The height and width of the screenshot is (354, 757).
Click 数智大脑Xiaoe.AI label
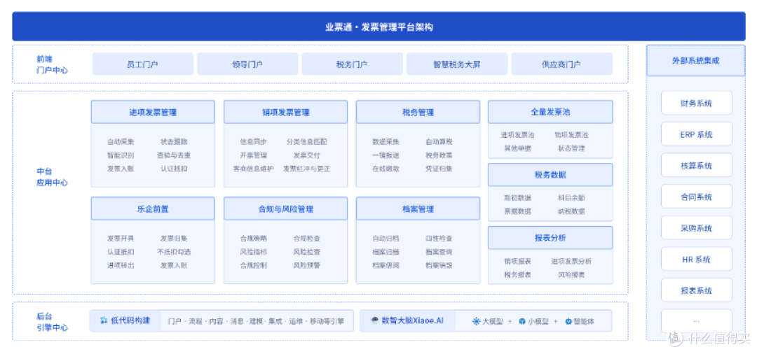[x=412, y=320]
